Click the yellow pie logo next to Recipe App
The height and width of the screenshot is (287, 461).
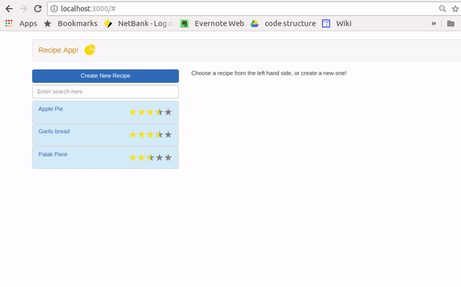90,50
